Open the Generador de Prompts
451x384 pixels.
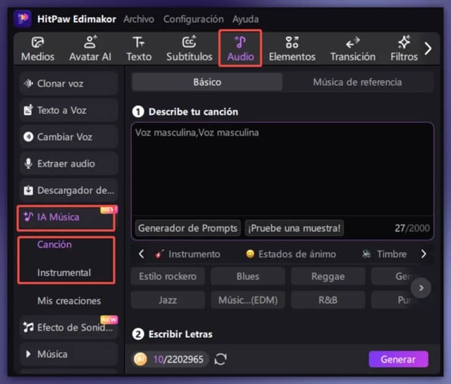[x=187, y=228]
